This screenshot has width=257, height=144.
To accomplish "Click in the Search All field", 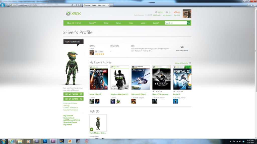I will 175,23.
